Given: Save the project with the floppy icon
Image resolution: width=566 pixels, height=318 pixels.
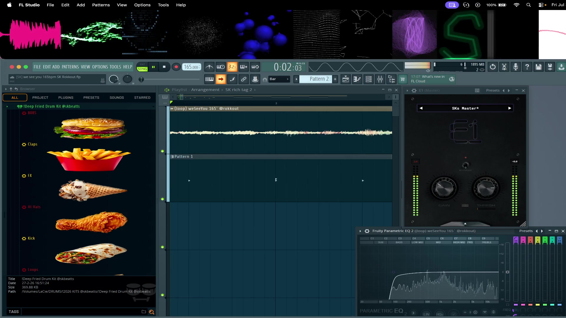Looking at the screenshot, I should tap(539, 67).
